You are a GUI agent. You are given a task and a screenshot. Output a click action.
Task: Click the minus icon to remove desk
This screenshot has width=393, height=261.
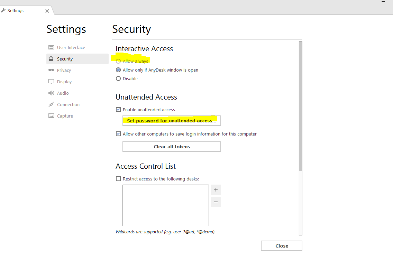(x=216, y=202)
